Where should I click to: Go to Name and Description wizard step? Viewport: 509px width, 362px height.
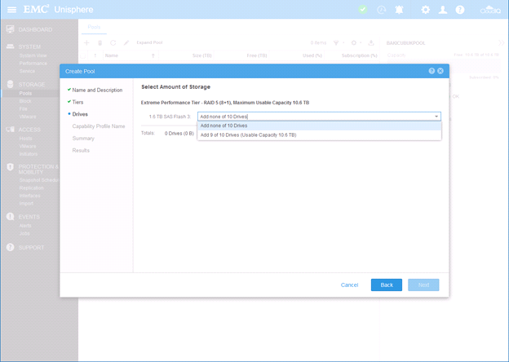pos(96,90)
